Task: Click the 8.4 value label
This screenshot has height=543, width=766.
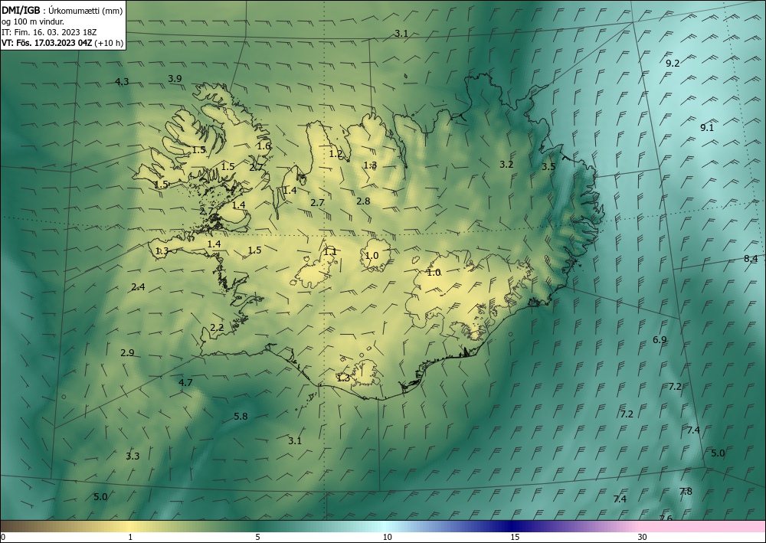Action: point(751,259)
